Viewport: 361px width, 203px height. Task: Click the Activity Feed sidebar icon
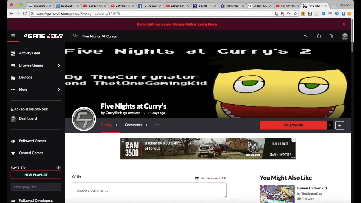pyautogui.click(x=13, y=53)
